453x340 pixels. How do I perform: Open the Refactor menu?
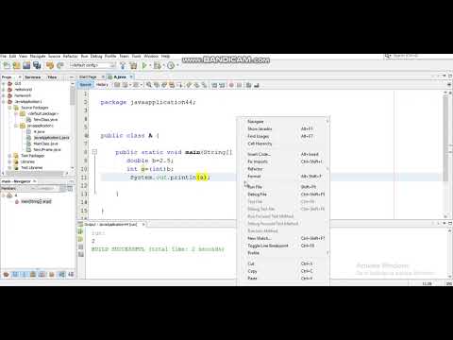(70, 56)
